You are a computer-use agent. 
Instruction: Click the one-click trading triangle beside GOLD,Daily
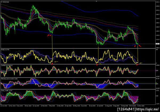click(x=2, y=2)
